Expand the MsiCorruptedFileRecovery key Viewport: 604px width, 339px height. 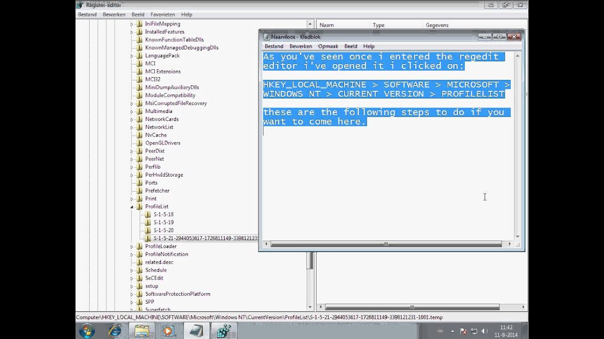pos(132,104)
